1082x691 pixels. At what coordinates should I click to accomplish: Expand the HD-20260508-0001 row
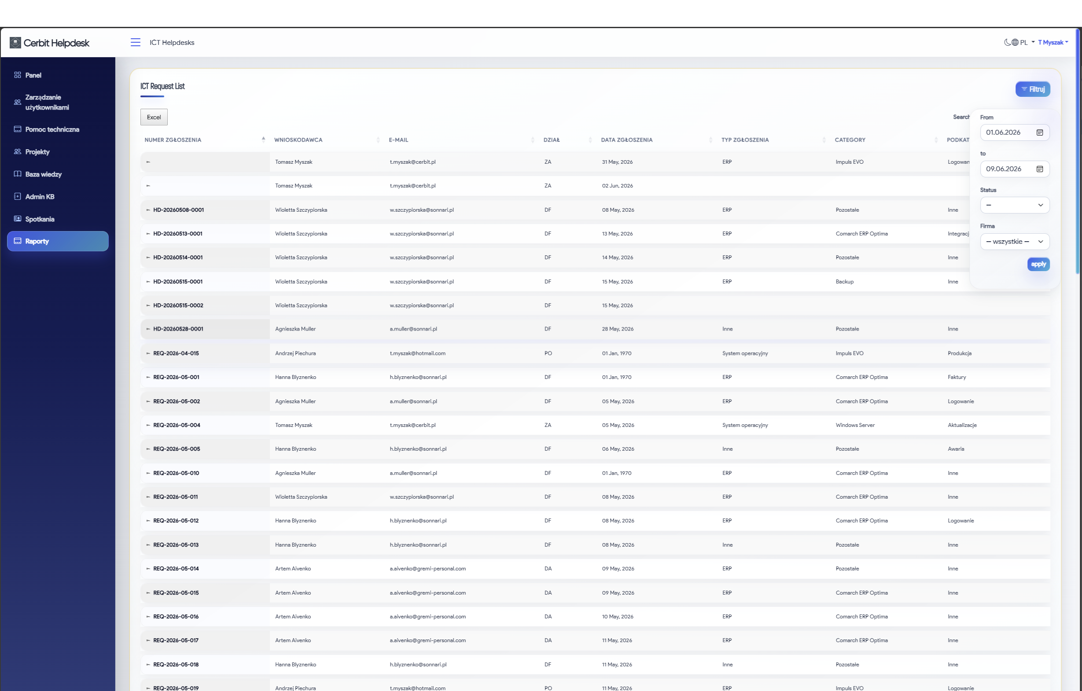click(x=148, y=210)
